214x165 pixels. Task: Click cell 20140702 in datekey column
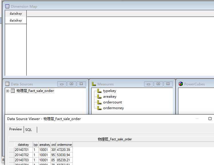(23, 155)
